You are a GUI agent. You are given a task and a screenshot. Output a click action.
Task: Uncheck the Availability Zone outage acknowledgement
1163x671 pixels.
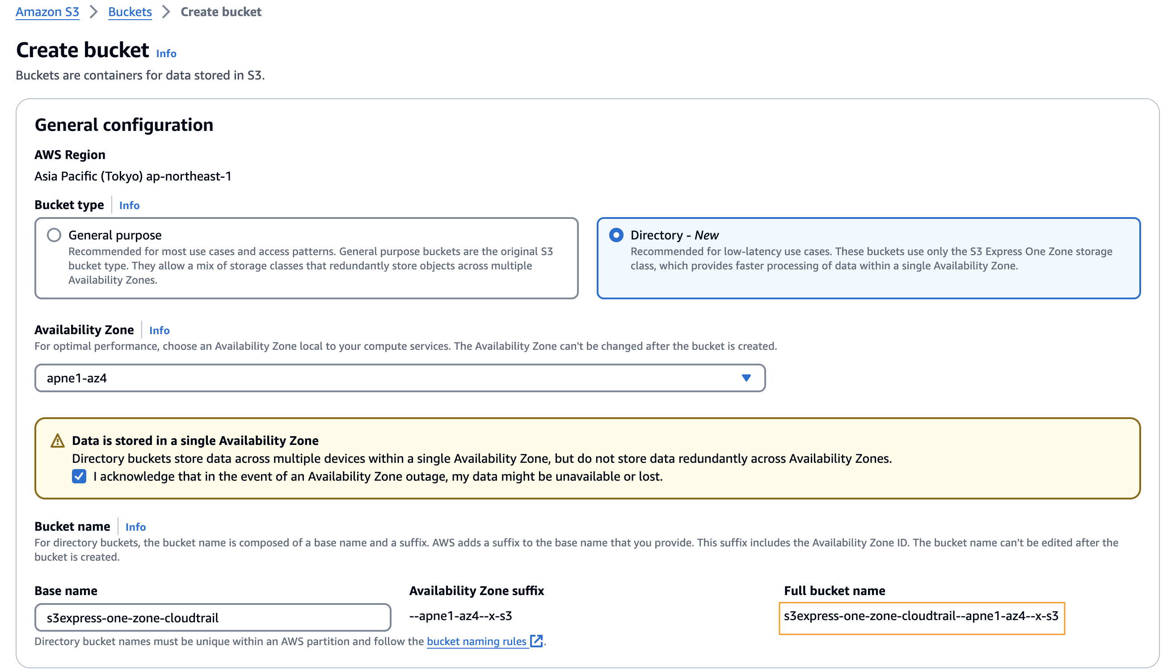coord(79,476)
